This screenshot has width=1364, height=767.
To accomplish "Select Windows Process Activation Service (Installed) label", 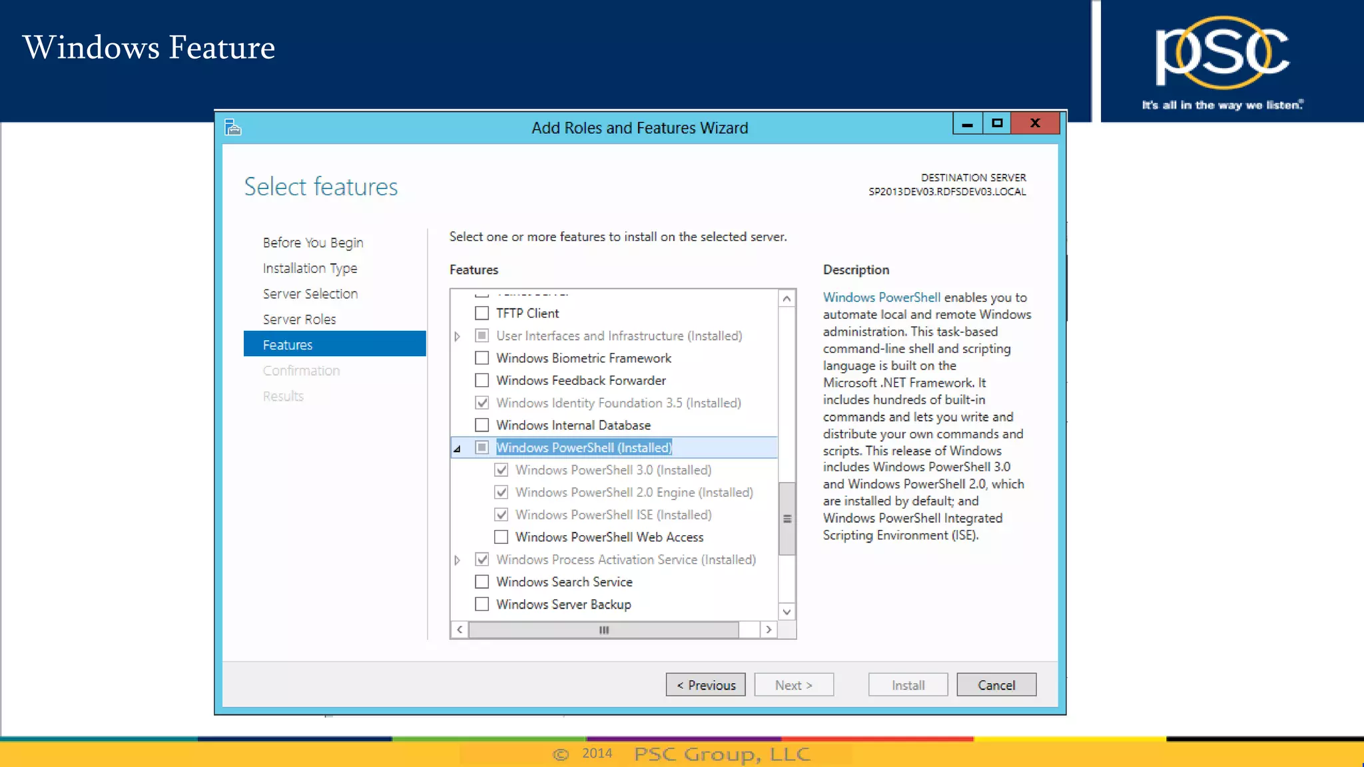I will 626,560.
